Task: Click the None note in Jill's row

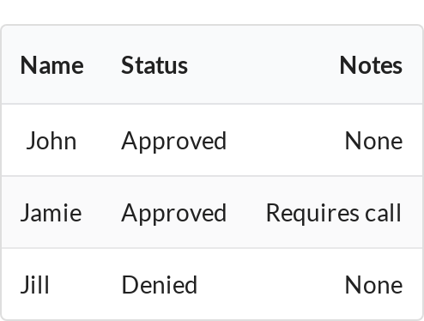Action: [373, 285]
